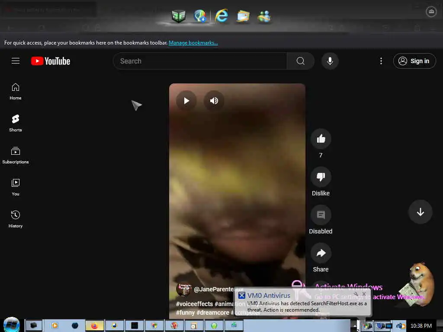Click the #voiceeffects hashtag
The image size is (443, 332).
(194, 304)
